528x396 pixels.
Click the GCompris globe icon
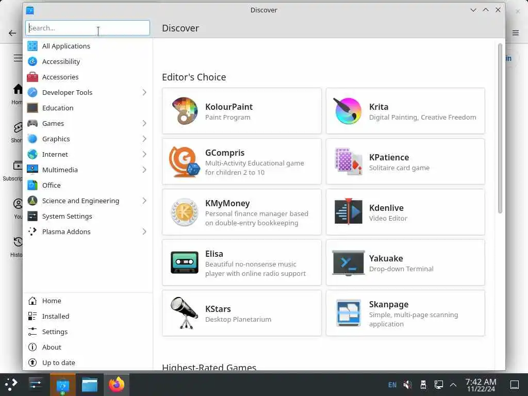[x=185, y=161]
